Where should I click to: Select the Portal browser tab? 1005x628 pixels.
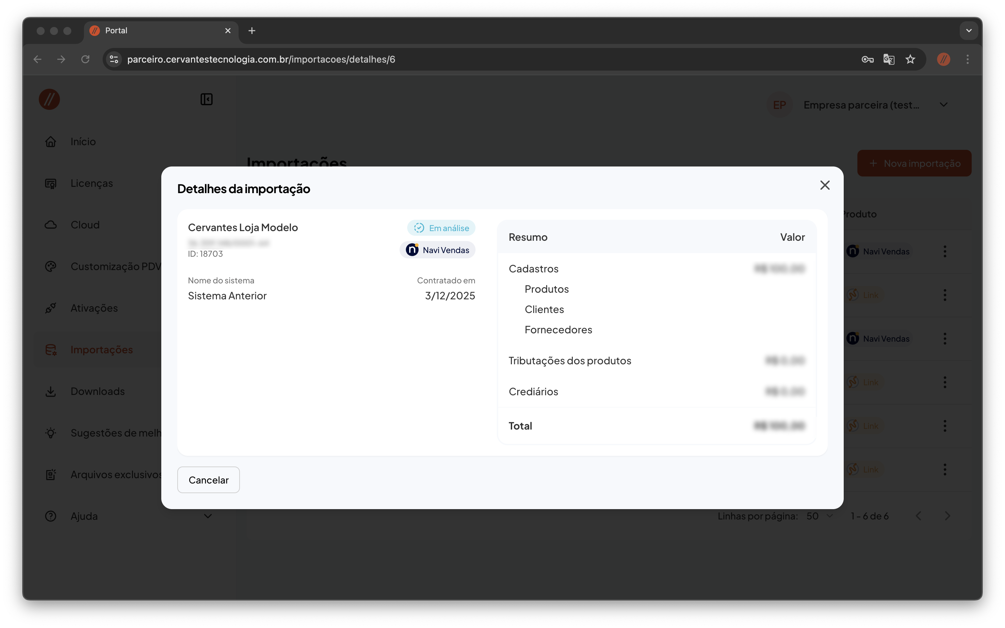161,31
